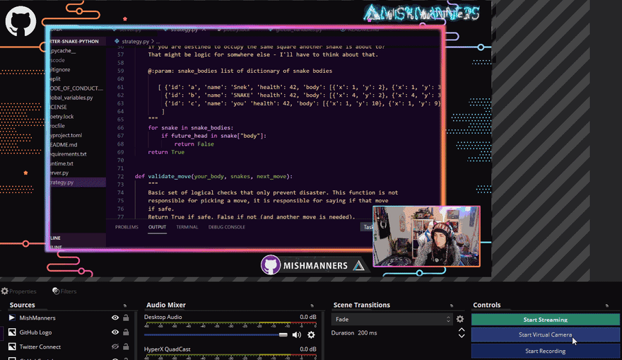Click requirements.txt in previewed file explorer
Image resolution: width=622 pixels, height=360 pixels.
(x=68, y=154)
